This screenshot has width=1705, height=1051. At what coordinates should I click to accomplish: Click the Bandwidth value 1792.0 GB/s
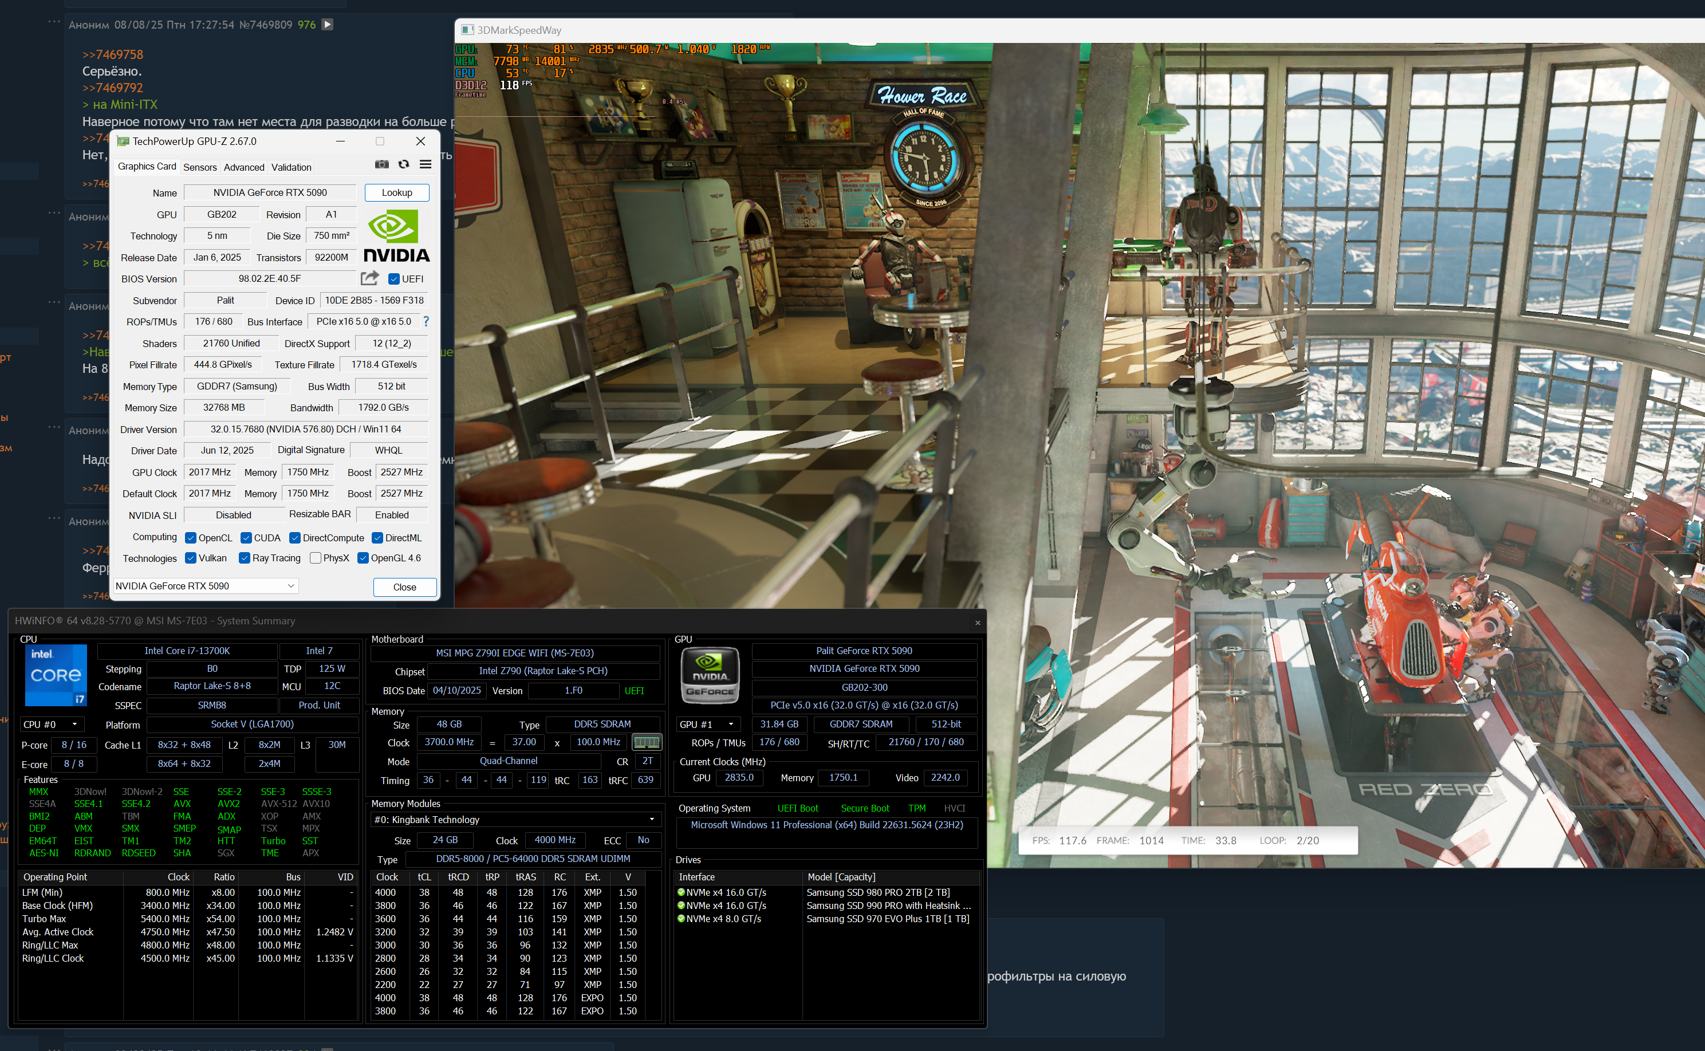tap(384, 408)
